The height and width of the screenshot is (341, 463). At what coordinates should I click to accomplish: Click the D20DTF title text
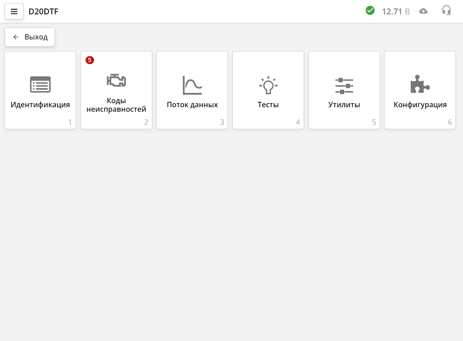click(x=43, y=12)
